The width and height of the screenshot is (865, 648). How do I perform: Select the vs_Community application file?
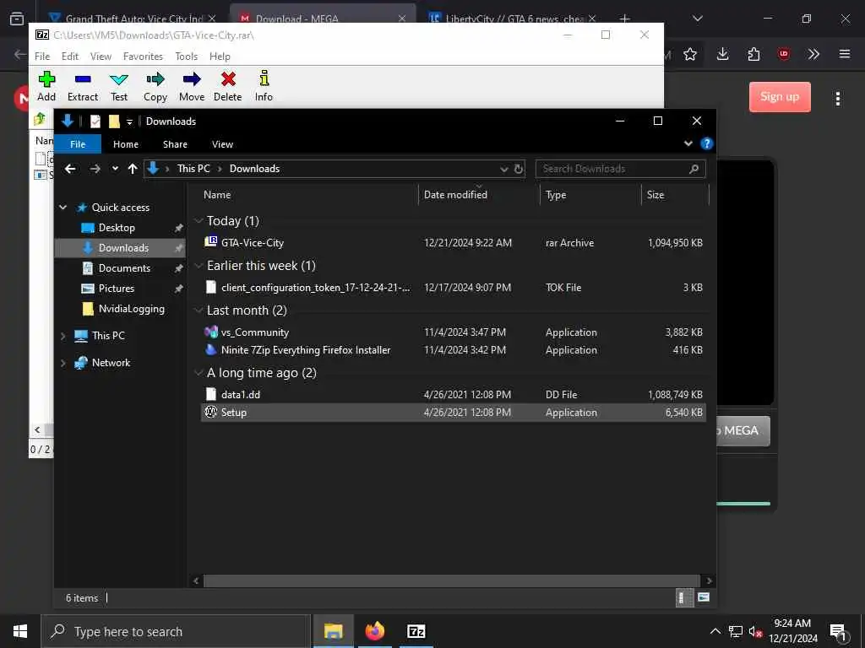click(454, 332)
